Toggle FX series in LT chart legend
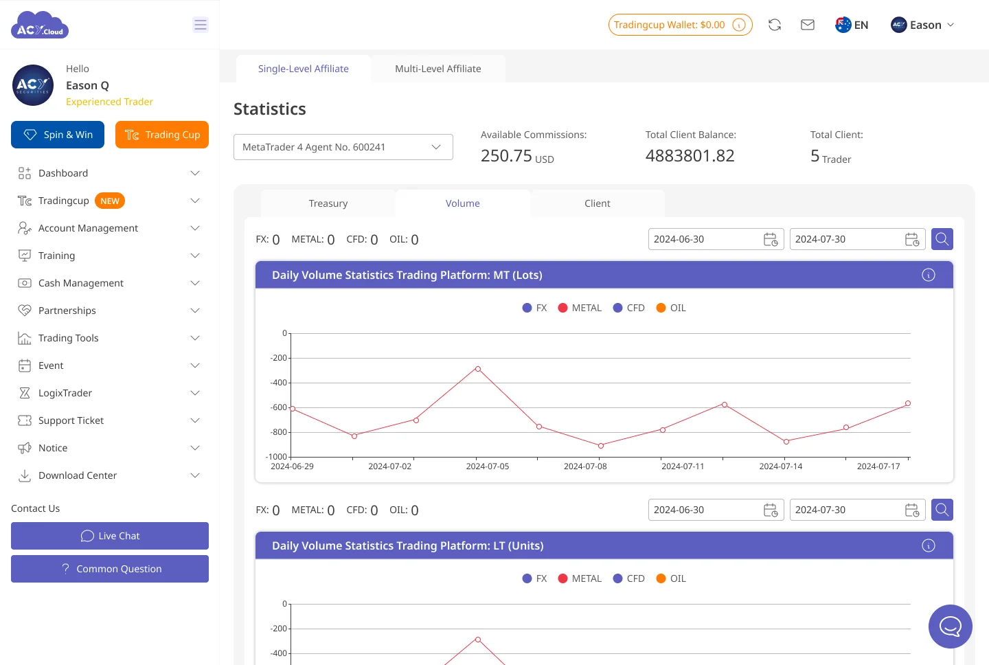The image size is (989, 665). tap(534, 578)
